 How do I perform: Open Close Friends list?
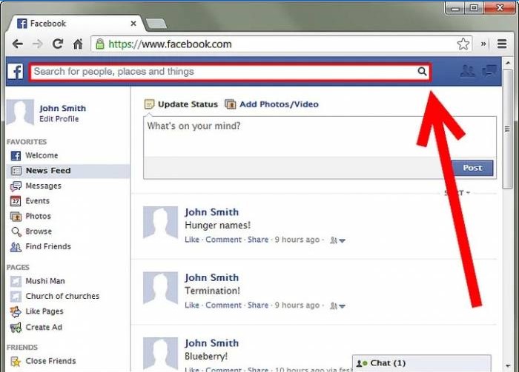(50, 361)
